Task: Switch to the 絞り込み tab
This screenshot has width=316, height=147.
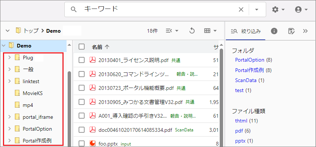Action: click(x=245, y=31)
